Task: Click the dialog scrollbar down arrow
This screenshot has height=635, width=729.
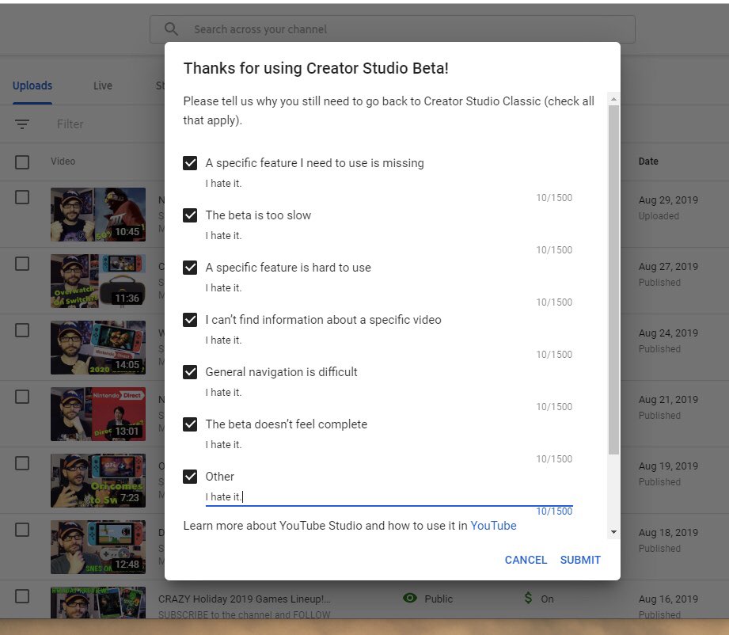Action: coord(613,532)
